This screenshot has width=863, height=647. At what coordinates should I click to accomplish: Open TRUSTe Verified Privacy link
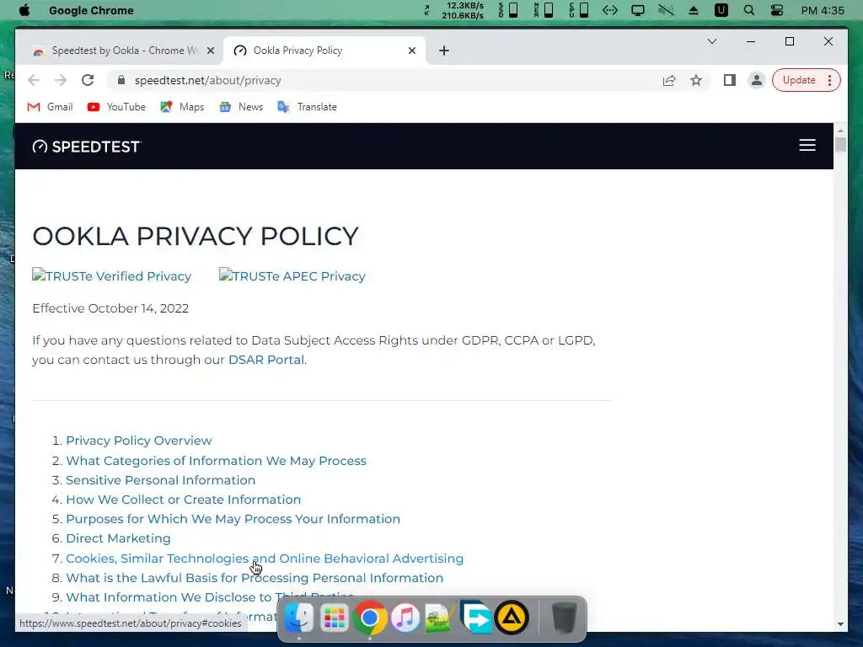coord(112,275)
